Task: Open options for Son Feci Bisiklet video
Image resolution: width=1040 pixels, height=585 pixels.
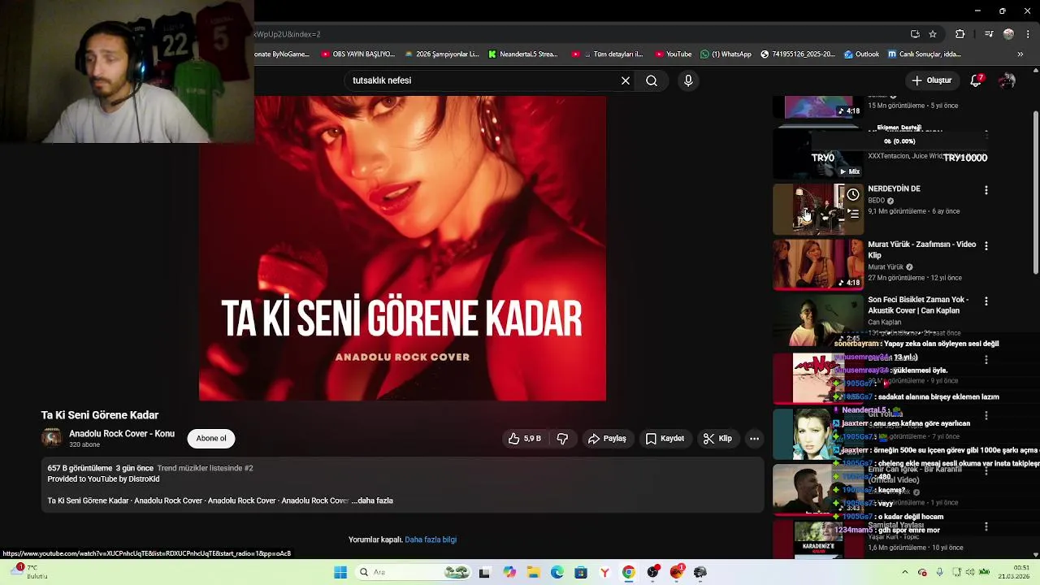Action: coord(986,301)
